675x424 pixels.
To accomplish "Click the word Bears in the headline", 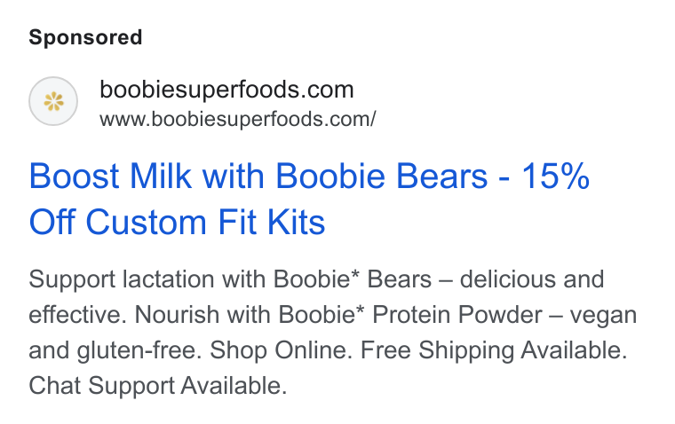I will click(x=441, y=176).
